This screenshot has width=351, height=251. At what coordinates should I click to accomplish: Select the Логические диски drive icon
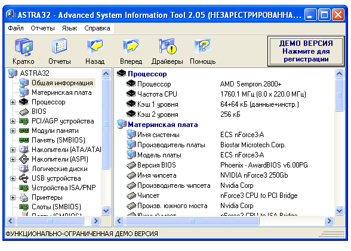(24, 169)
